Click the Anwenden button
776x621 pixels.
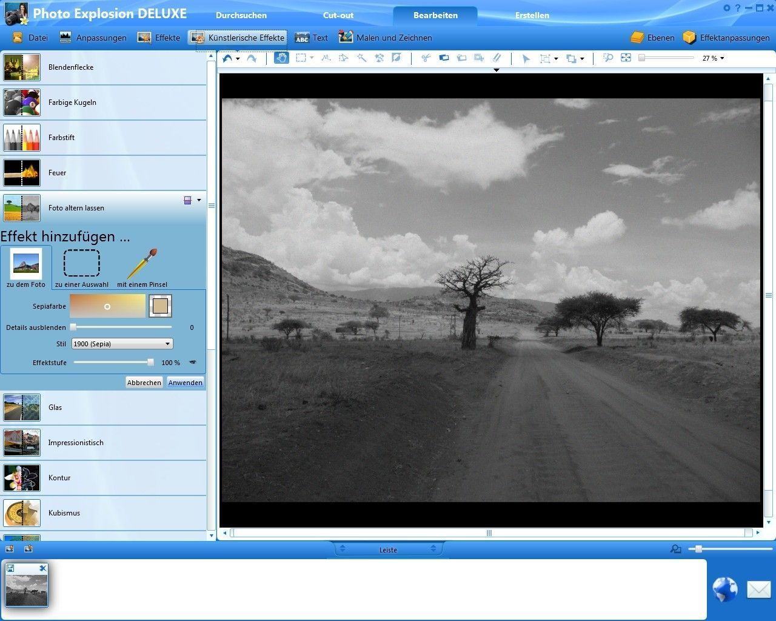[x=186, y=383]
